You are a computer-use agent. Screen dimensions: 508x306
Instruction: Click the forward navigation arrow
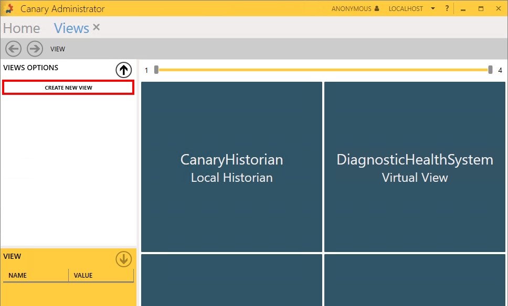click(35, 49)
